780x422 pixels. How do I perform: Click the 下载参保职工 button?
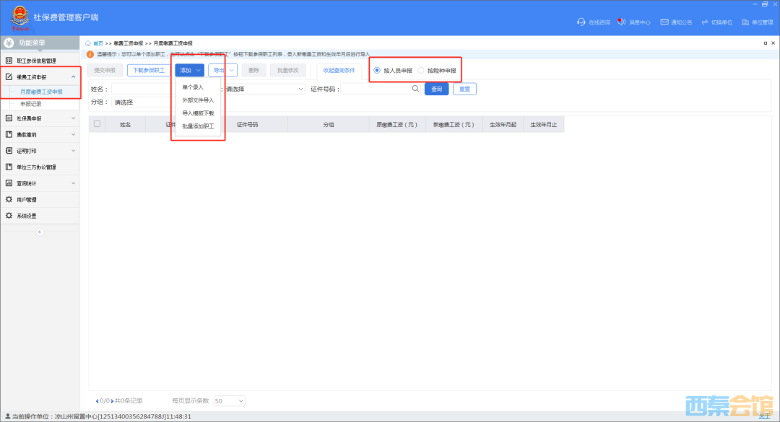point(148,70)
